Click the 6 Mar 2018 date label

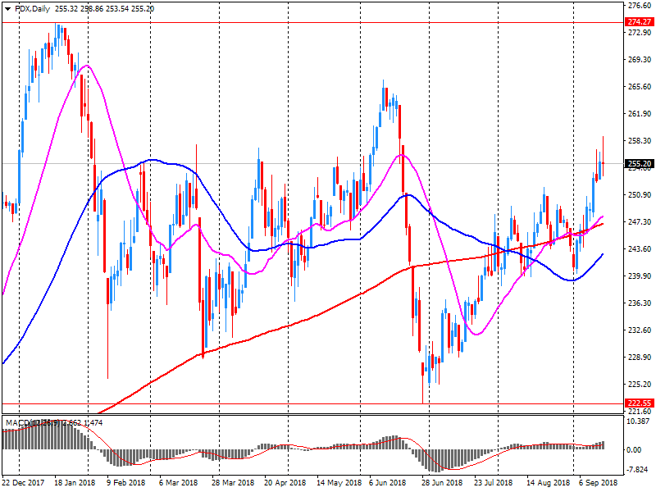pyautogui.click(x=178, y=483)
